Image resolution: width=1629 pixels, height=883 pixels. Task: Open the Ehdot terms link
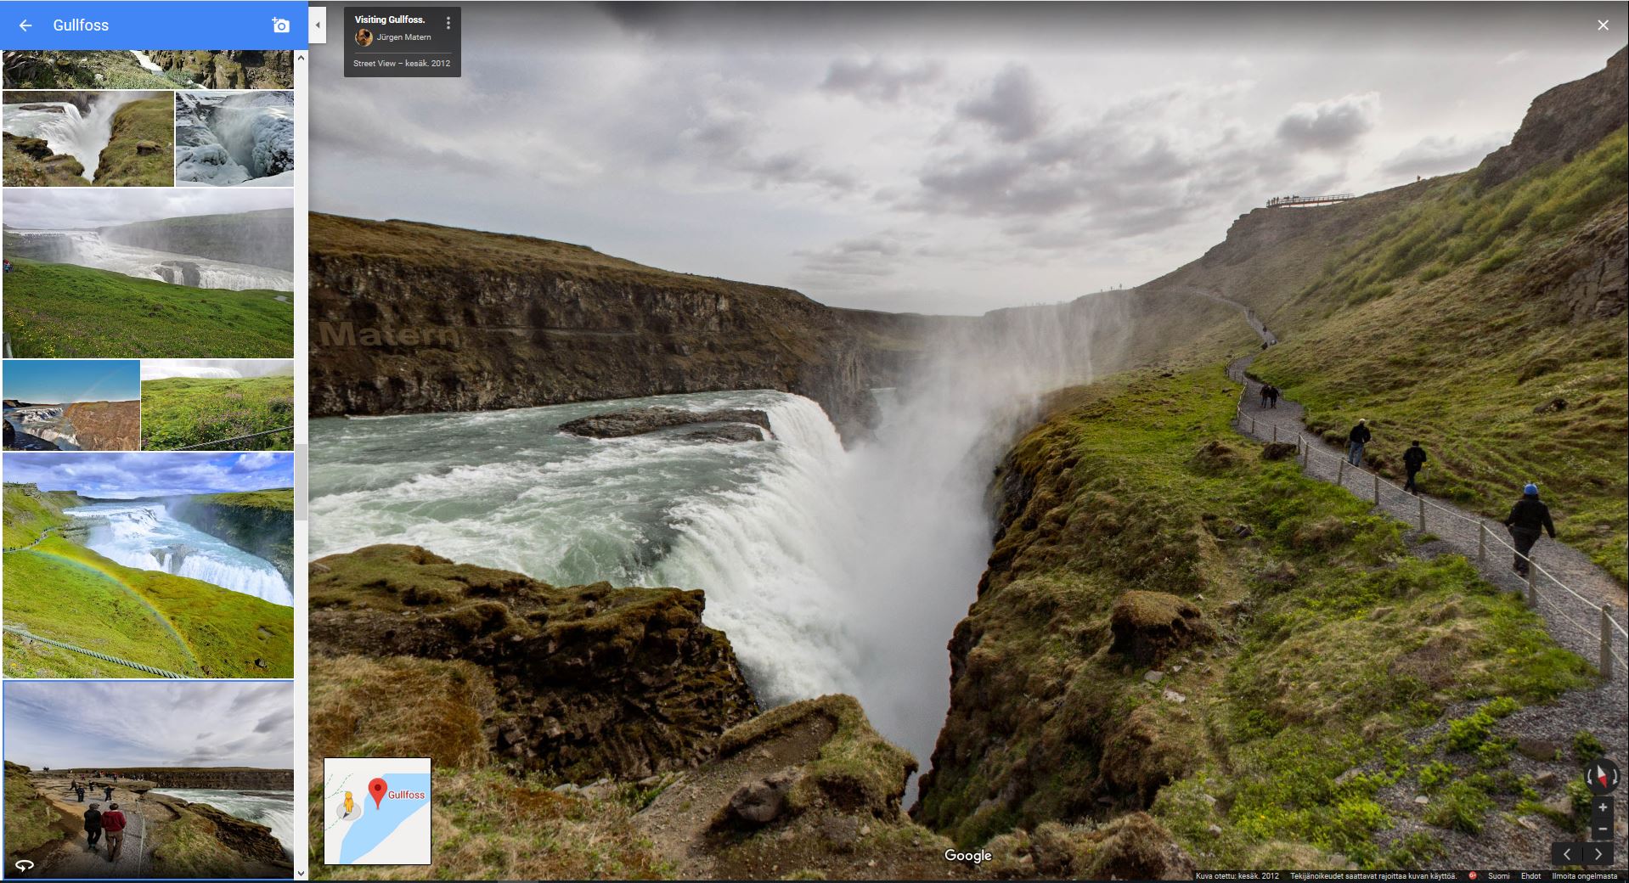pyautogui.click(x=1530, y=876)
